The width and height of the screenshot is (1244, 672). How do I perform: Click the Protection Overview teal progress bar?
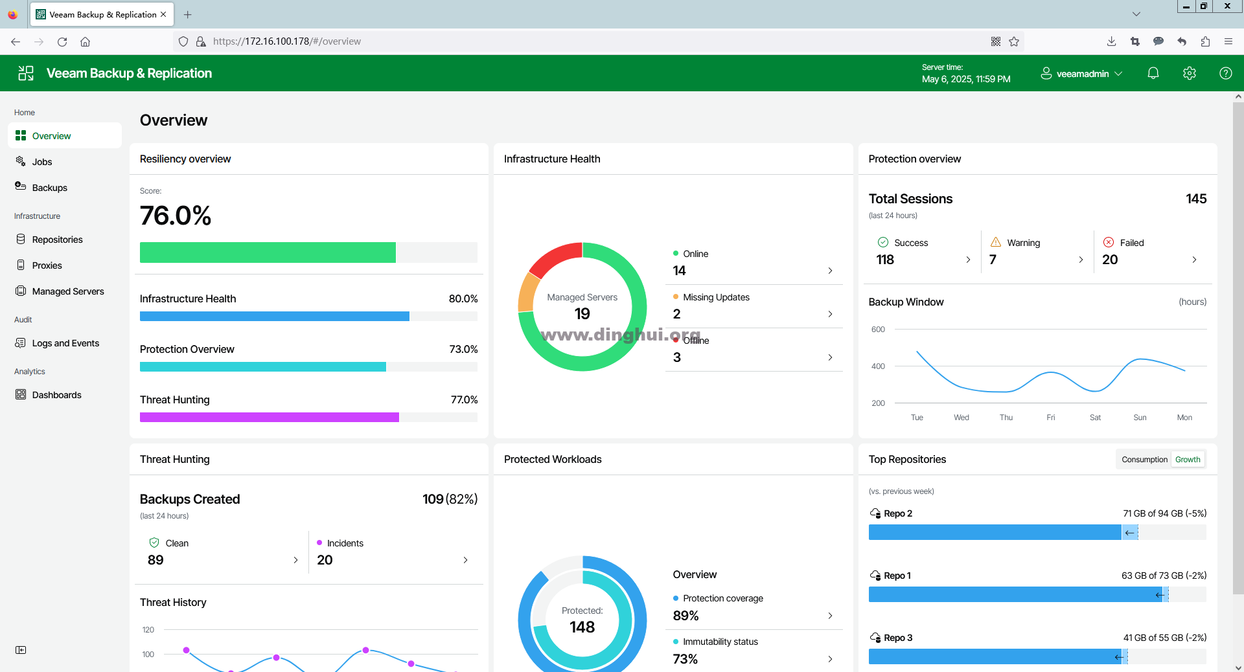(x=308, y=367)
